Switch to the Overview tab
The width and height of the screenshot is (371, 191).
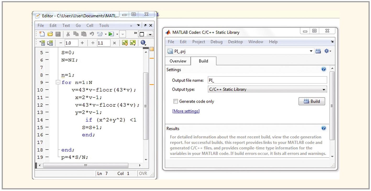[x=178, y=61]
